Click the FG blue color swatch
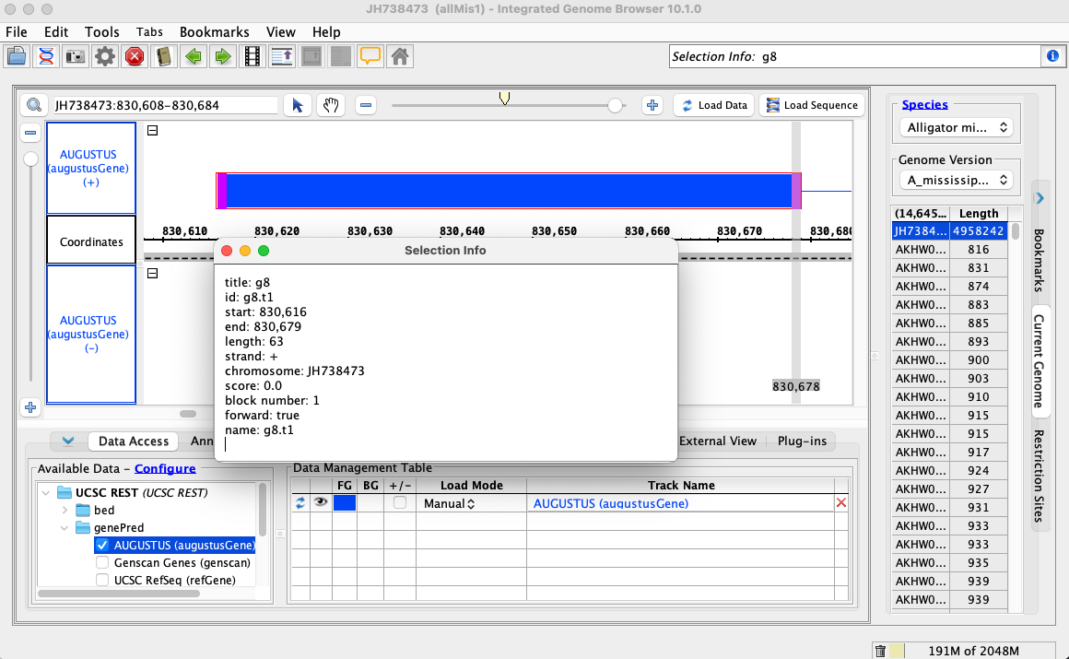This screenshot has height=659, width=1069. point(345,503)
